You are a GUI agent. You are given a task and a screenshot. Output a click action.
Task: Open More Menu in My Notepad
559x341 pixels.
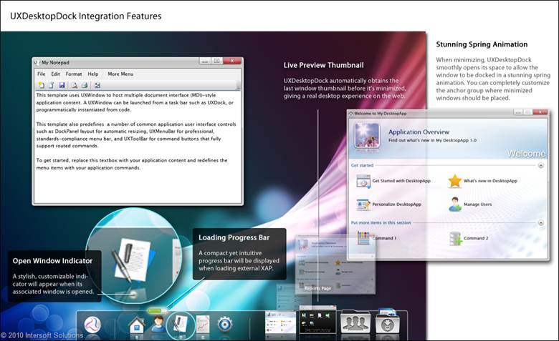click(x=120, y=74)
